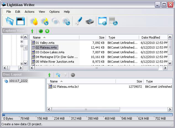Screen dimensions: 175x128
Task: Click the burn disc flame icon
Action: click(x=34, y=21)
